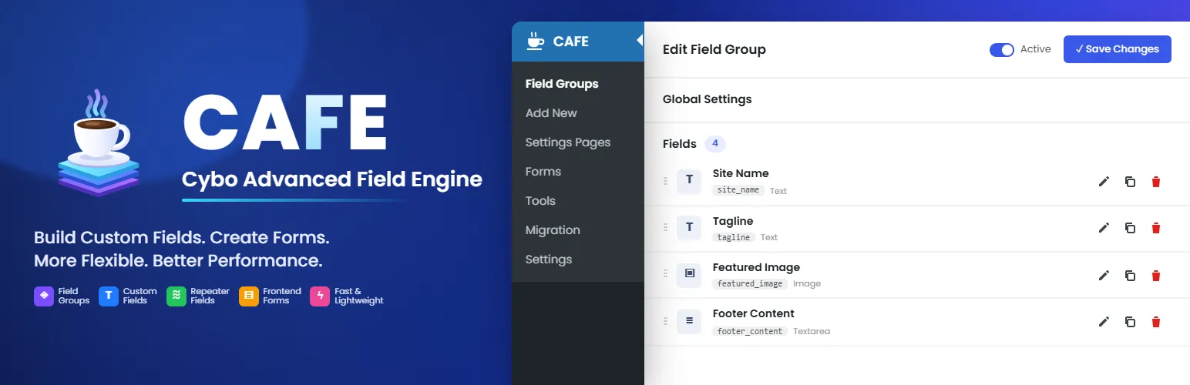Click the Footer Content textarea icon
Viewport: 1190px width, 385px height.
coord(689,320)
